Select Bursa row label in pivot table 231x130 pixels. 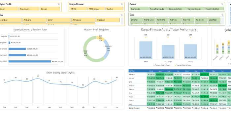pyautogui.click(x=131, y=97)
